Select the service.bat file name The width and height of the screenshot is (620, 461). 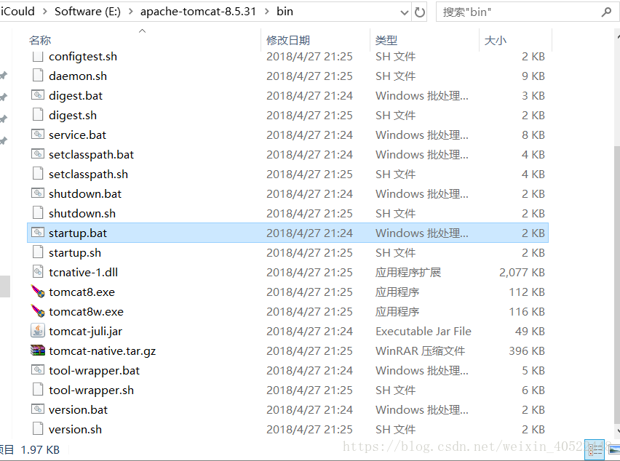tap(77, 135)
